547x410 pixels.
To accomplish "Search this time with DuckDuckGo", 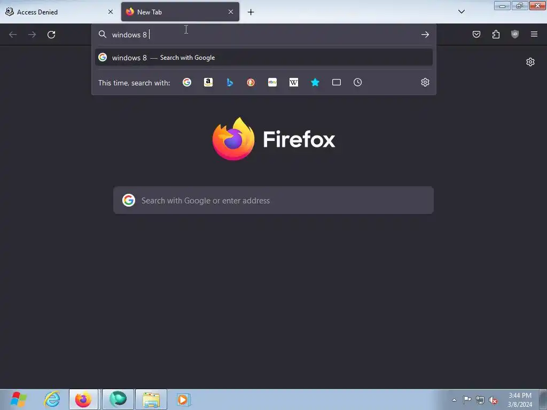I will [x=251, y=82].
